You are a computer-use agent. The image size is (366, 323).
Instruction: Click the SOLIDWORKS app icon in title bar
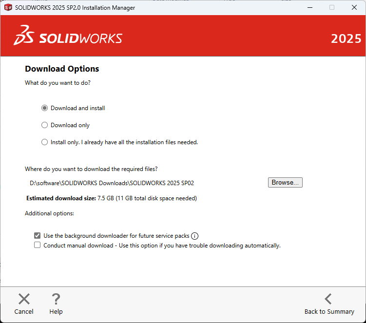(x=8, y=7)
